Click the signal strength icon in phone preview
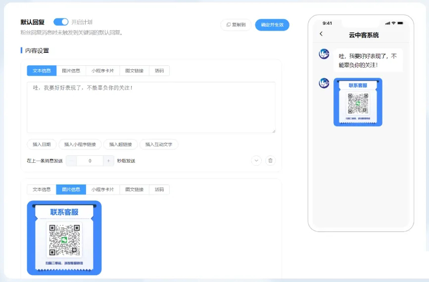 [x=387, y=23]
